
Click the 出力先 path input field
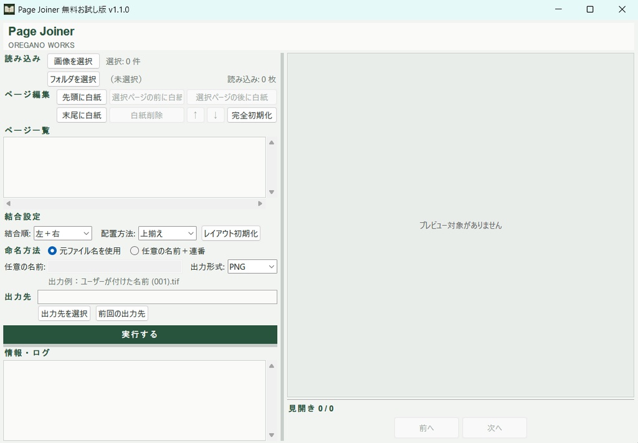[x=158, y=297]
